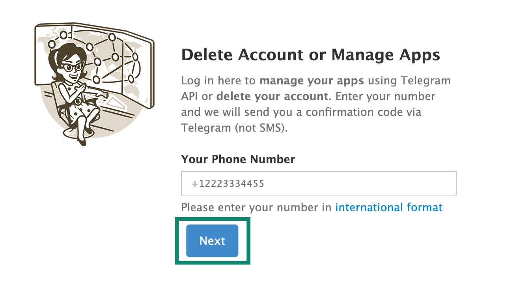Click the Delete Account or Manage Apps heading
Viewport: 515px width, 283px height.
tap(311, 55)
